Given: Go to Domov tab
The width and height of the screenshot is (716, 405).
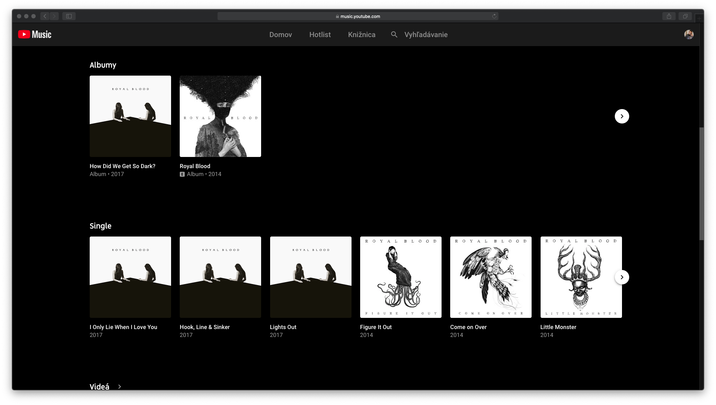Looking at the screenshot, I should 281,35.
